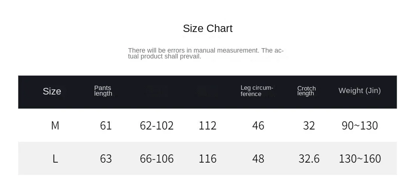Click the Pants length column header

tap(103, 90)
